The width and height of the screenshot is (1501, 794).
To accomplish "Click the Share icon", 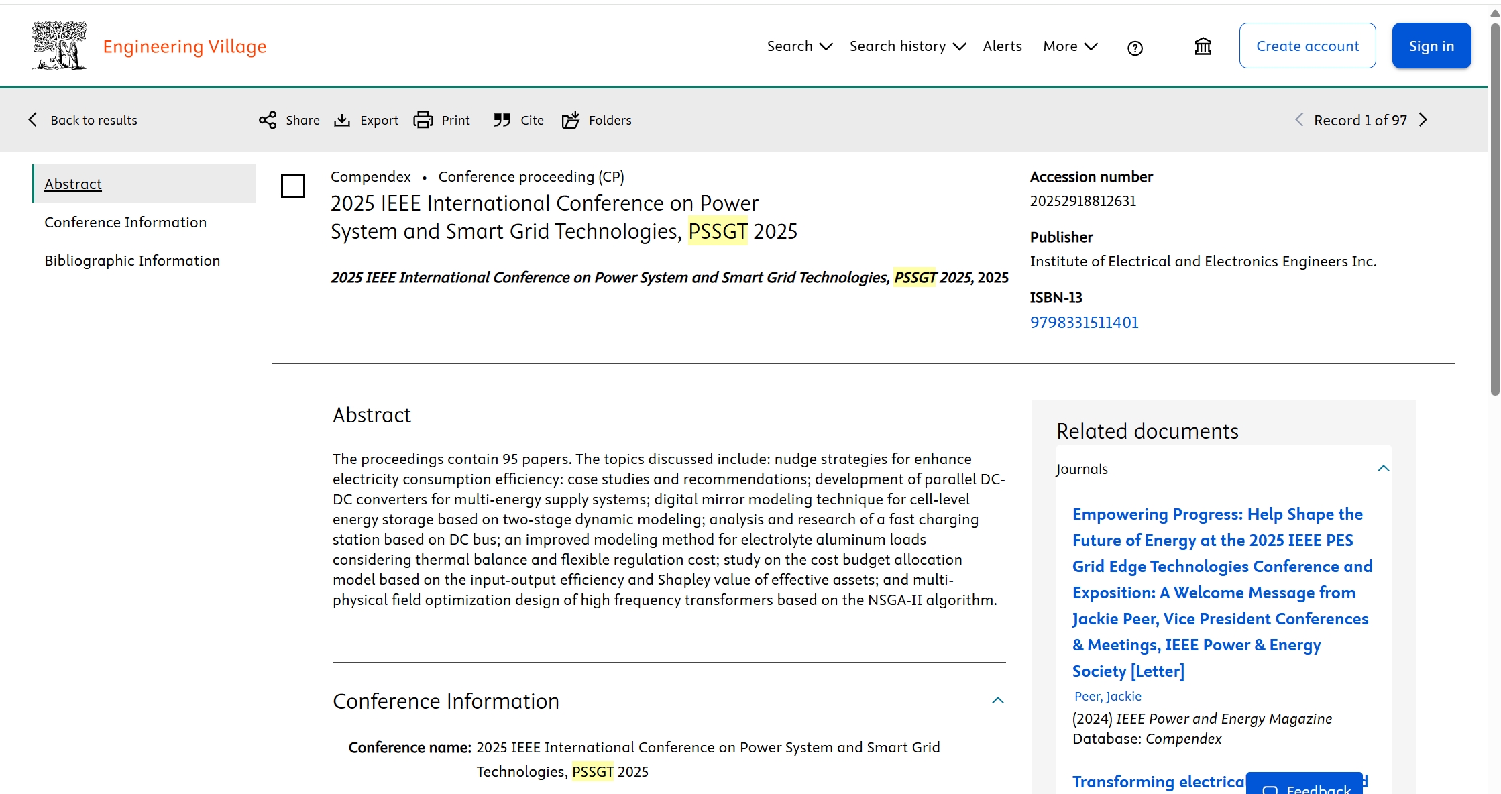I will click(268, 120).
